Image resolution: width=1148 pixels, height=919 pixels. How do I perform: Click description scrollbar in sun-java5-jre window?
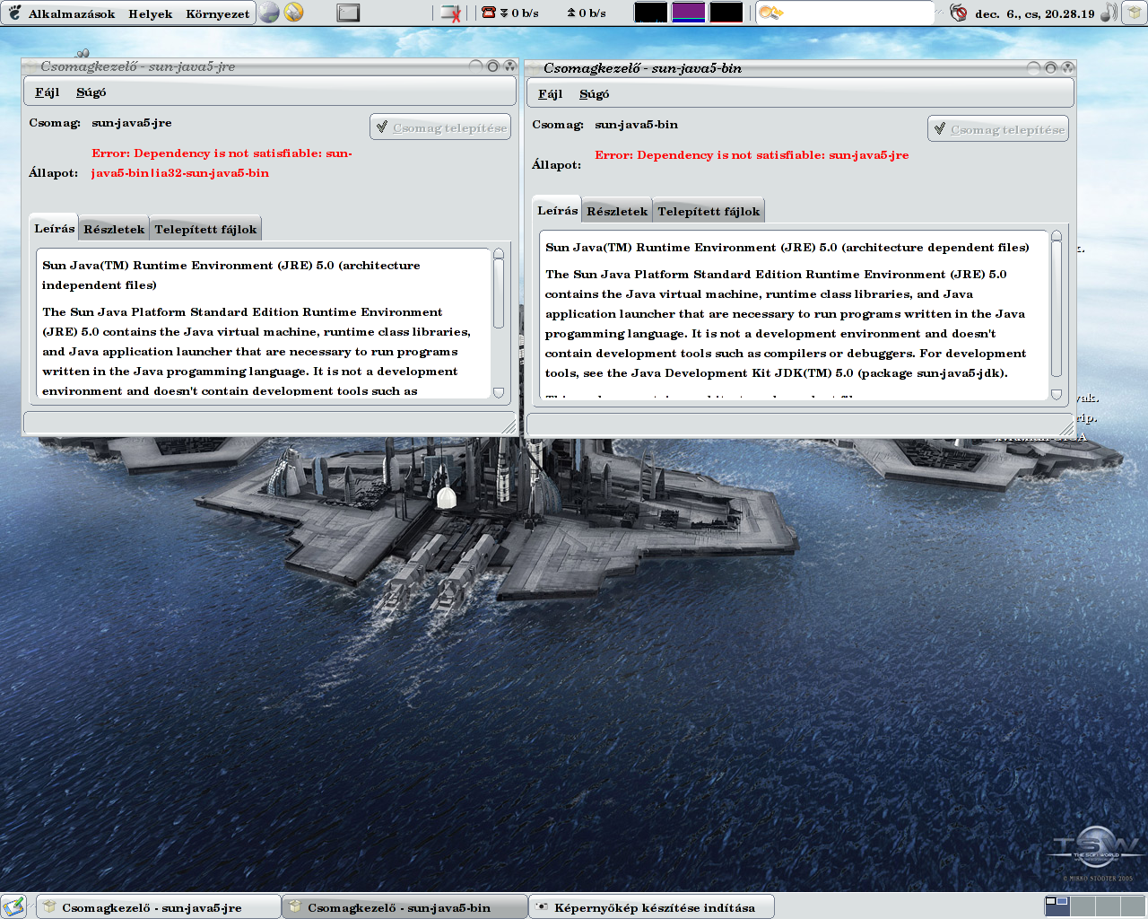499,293
